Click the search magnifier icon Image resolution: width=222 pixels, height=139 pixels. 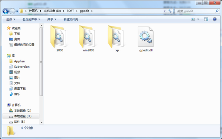pyautogui.click(x=217, y=11)
